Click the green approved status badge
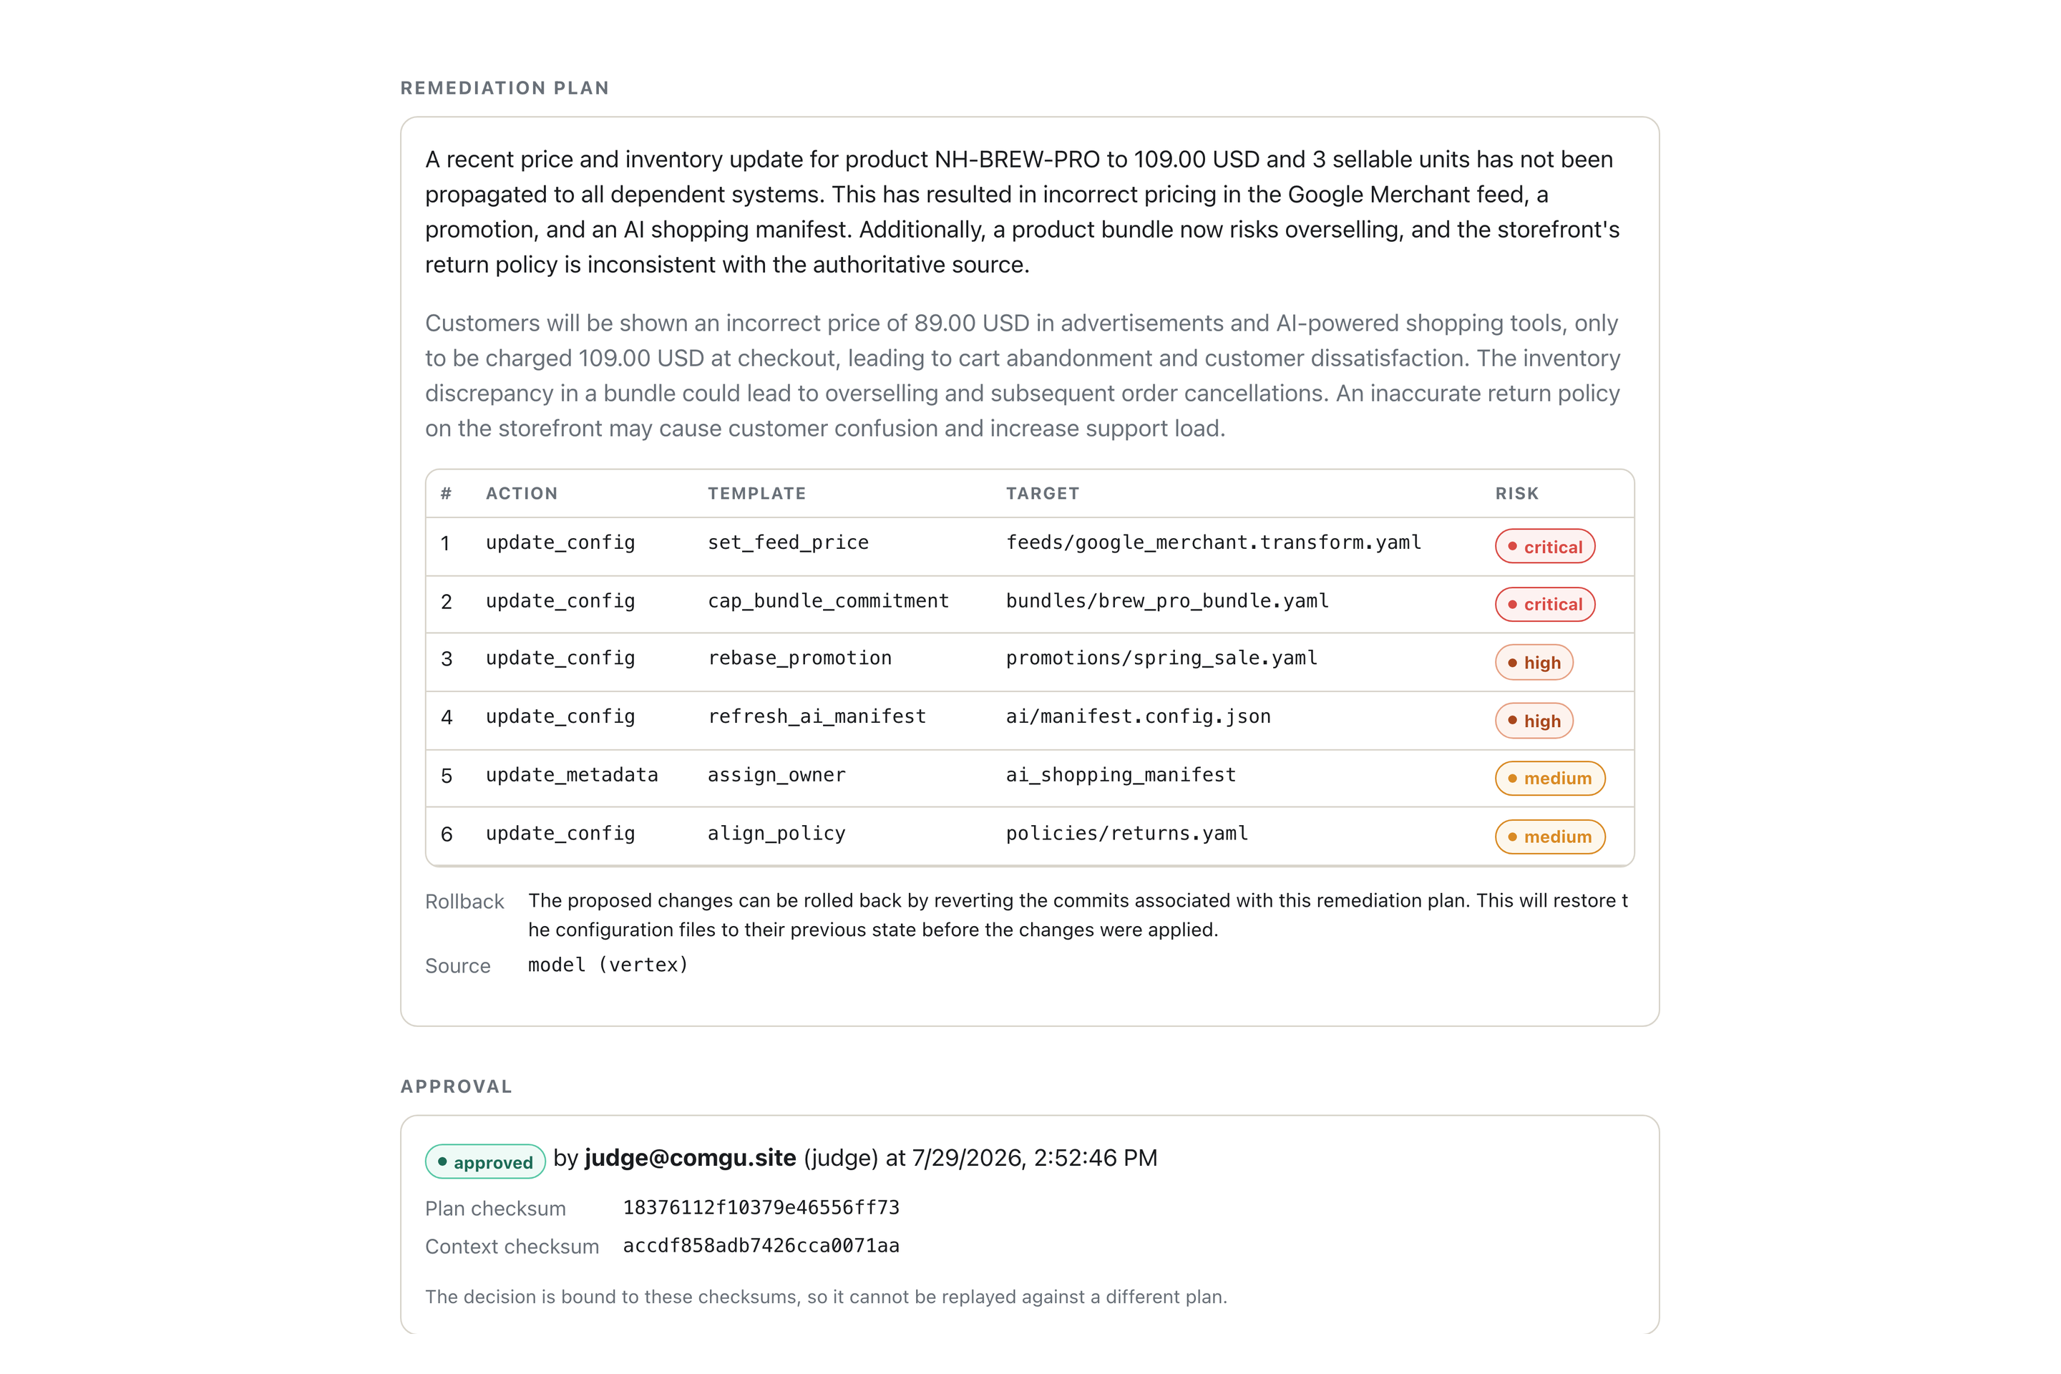 [x=485, y=1162]
